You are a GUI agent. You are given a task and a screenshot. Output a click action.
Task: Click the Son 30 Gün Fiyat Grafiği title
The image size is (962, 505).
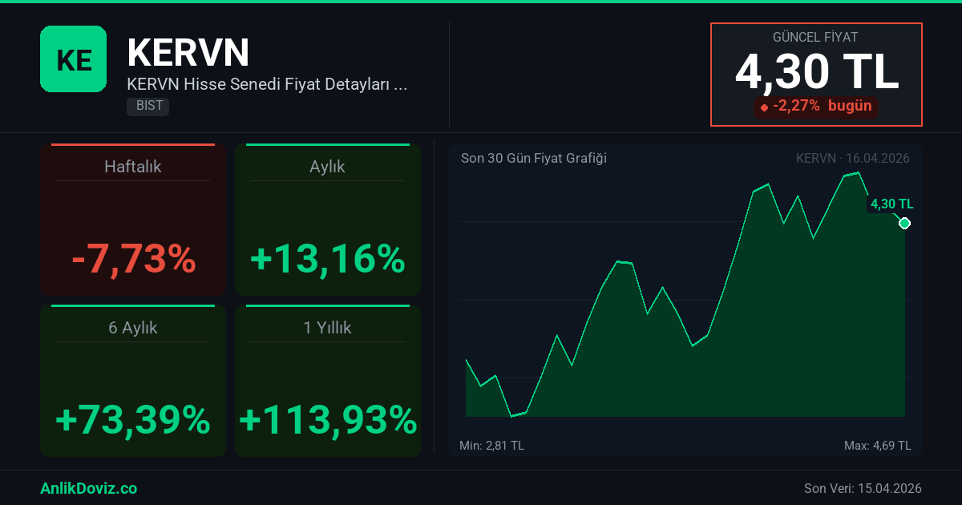click(x=534, y=158)
